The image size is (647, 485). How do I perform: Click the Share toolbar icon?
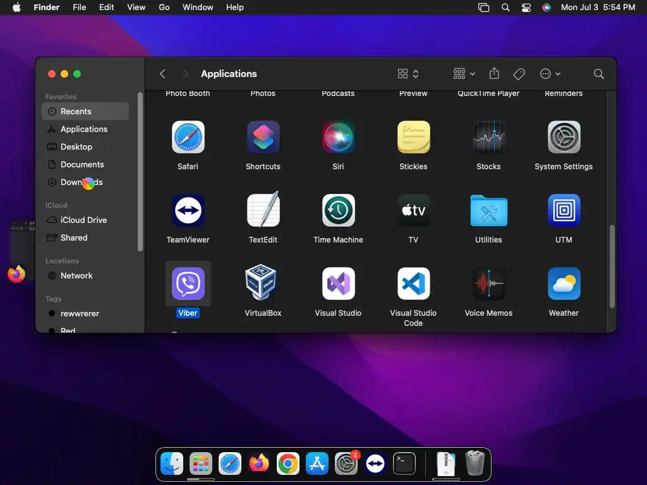point(494,73)
